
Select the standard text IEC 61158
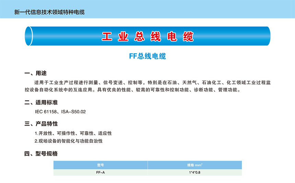[x=45, y=112]
